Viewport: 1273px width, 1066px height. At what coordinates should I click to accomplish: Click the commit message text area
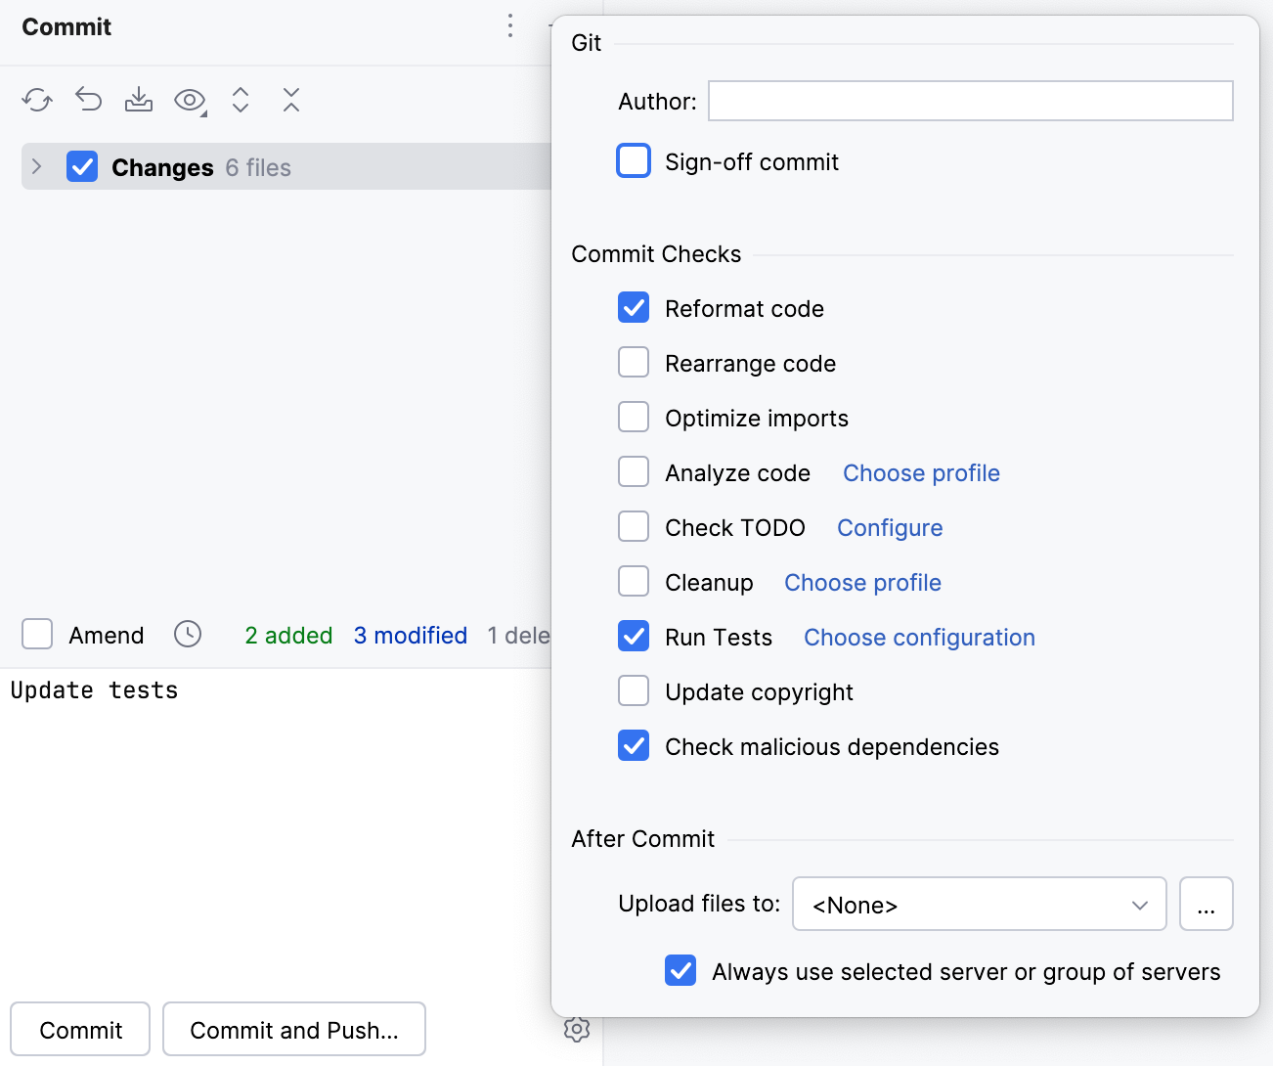coord(277,829)
